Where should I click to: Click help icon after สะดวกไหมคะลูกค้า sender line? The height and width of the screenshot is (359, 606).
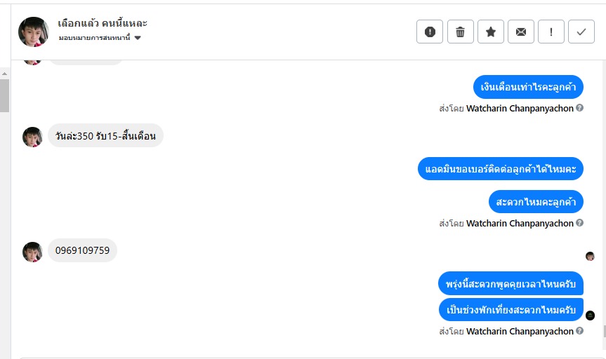pyautogui.click(x=580, y=223)
